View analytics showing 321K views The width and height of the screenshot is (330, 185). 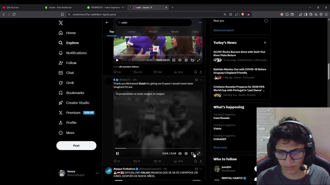(x=178, y=72)
